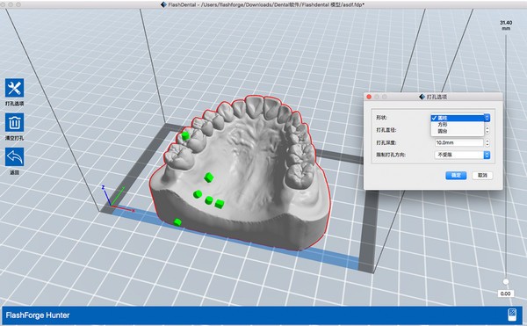527x326 pixels.
Task: Click the 0.00 value box under slider
Action: click(x=506, y=293)
